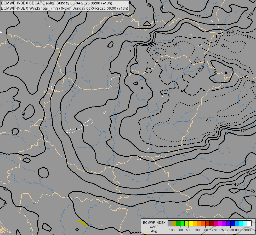Image resolution: width=256 pixels, height=235 pixels.
Task: Click the "40" label just above "45"
Action: point(236,184)
